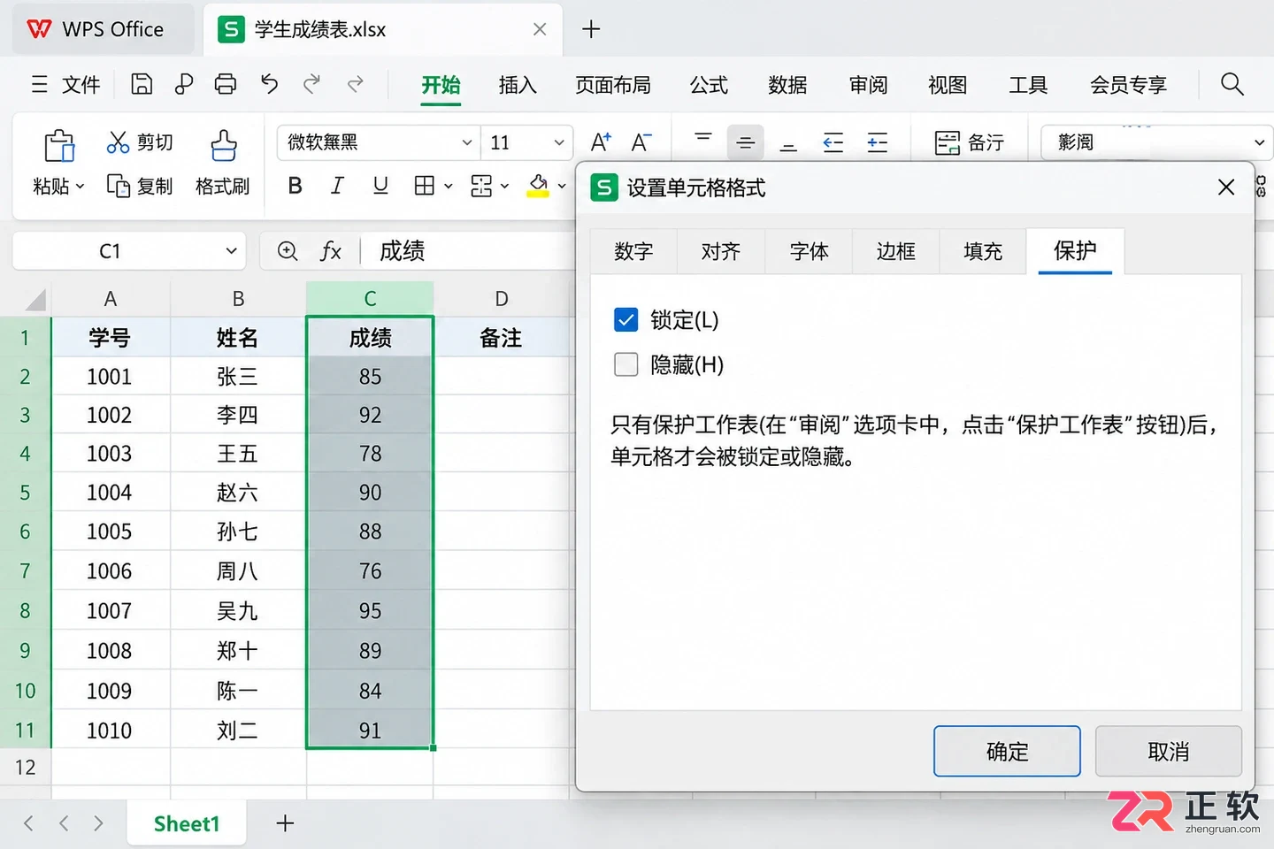Select the Sheet1 sheet tab
This screenshot has width=1274, height=849.
[187, 823]
